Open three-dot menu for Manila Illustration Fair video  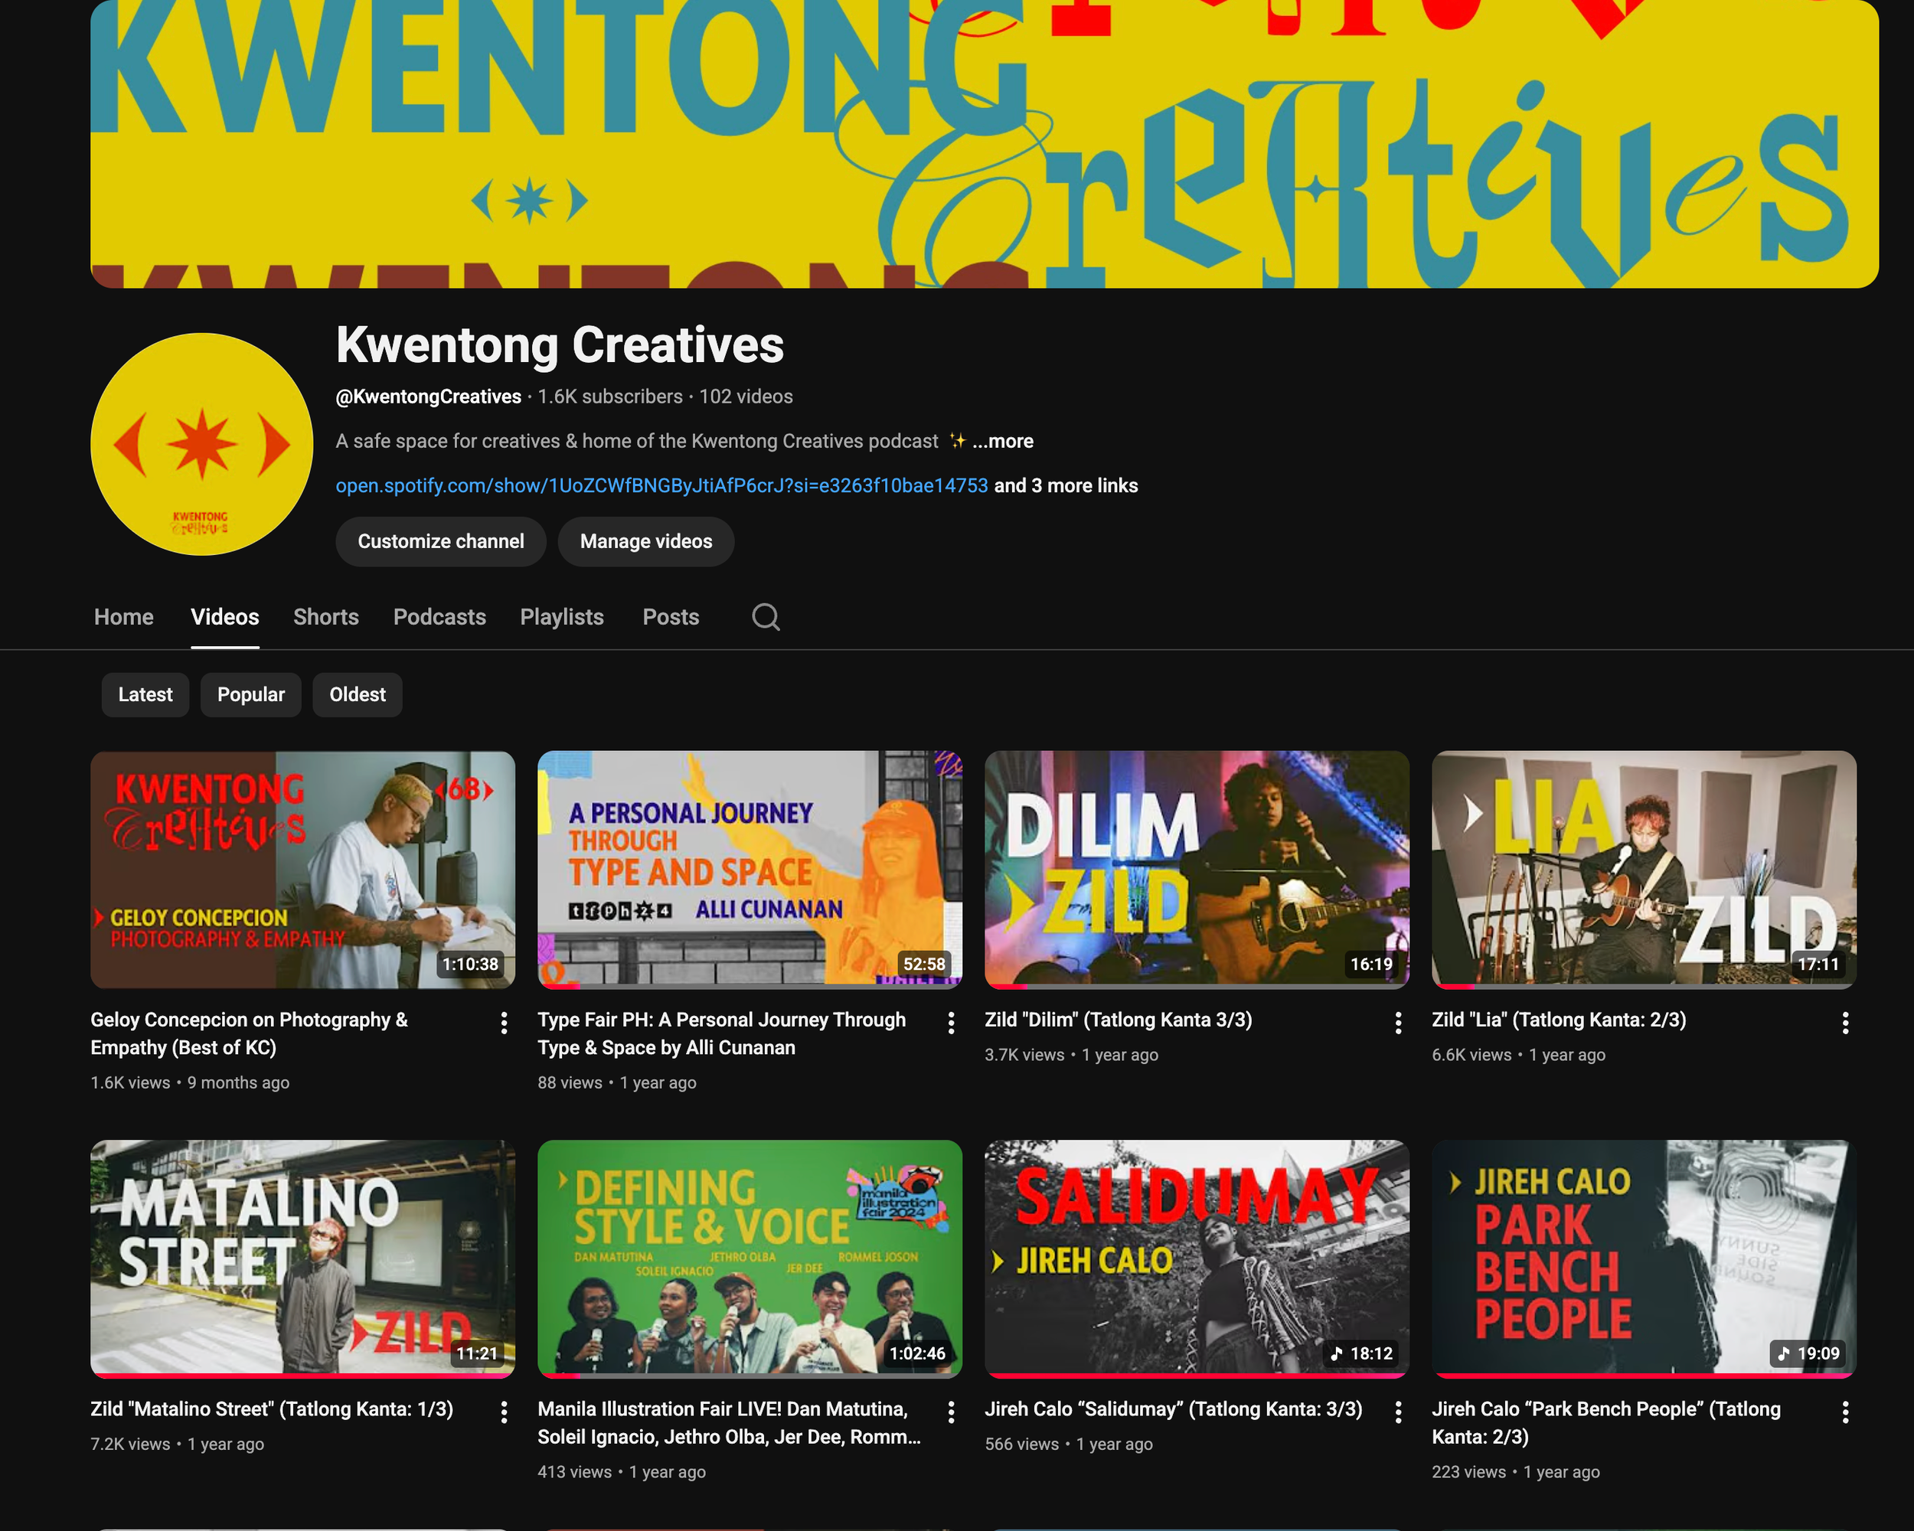[951, 1412]
